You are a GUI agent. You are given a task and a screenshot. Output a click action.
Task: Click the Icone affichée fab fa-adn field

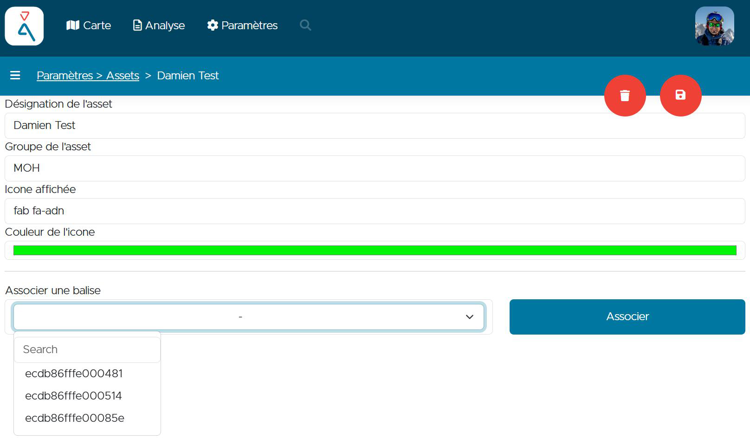pyautogui.click(x=375, y=211)
